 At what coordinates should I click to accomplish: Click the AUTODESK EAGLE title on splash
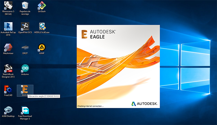click(99, 34)
